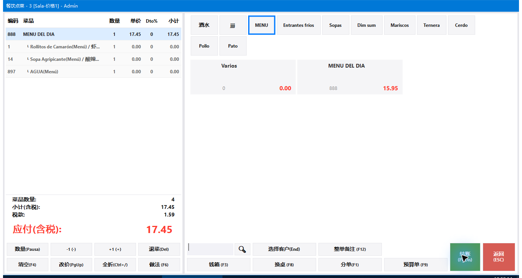
Task: Open the Dim sum category
Action: point(366,25)
